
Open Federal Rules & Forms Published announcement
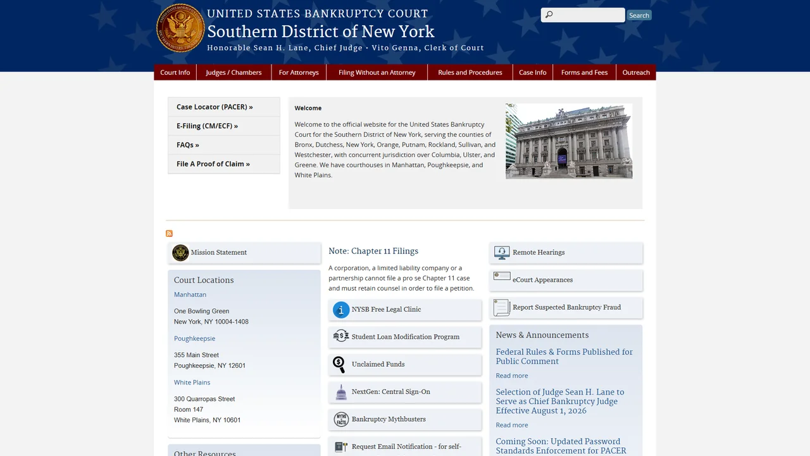564,357
